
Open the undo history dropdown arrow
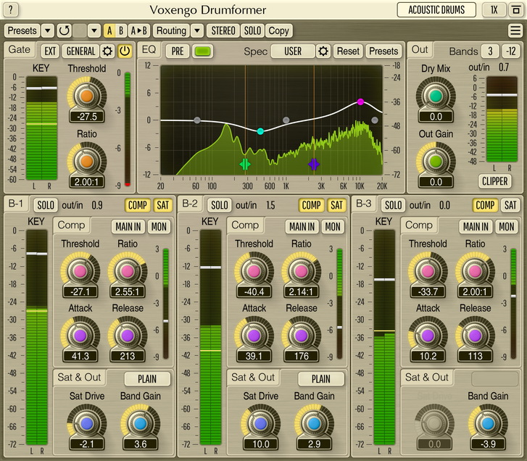(x=94, y=30)
